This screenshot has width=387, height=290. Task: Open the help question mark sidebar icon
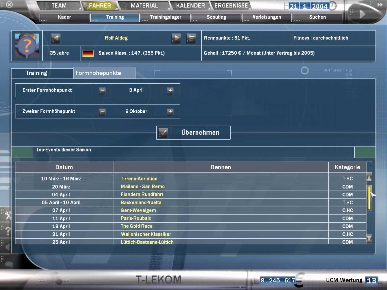click(x=8, y=231)
